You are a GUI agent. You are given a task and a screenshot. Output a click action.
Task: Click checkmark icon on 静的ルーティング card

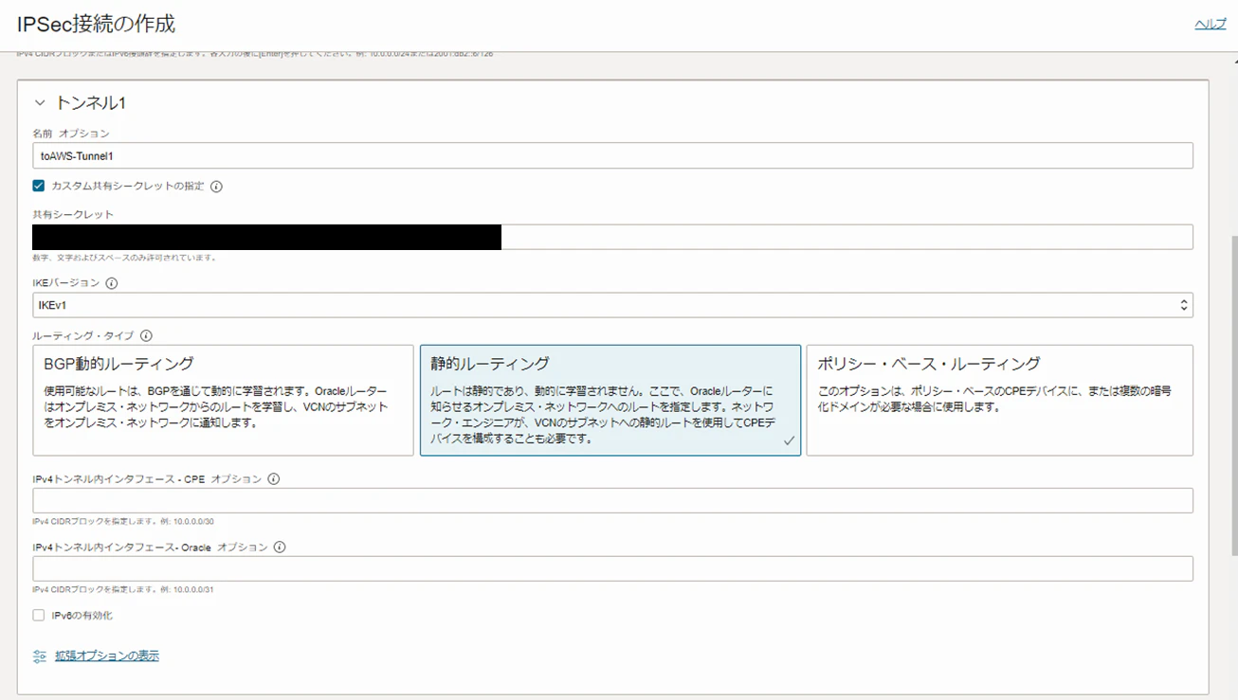(x=790, y=441)
